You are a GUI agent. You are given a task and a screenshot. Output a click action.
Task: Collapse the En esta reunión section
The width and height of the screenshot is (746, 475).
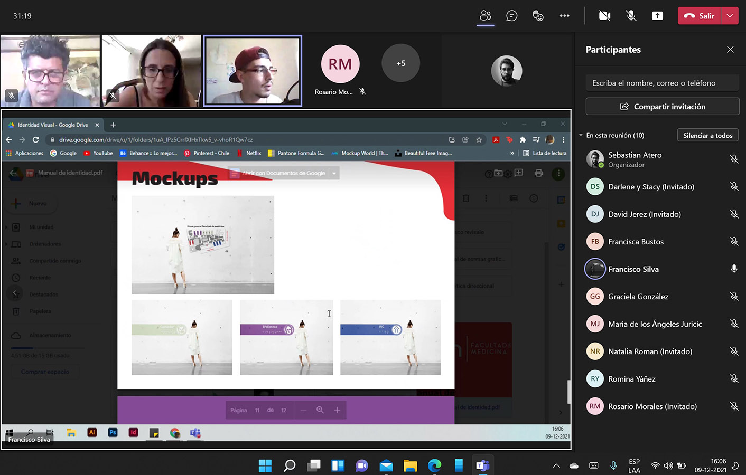click(x=581, y=136)
